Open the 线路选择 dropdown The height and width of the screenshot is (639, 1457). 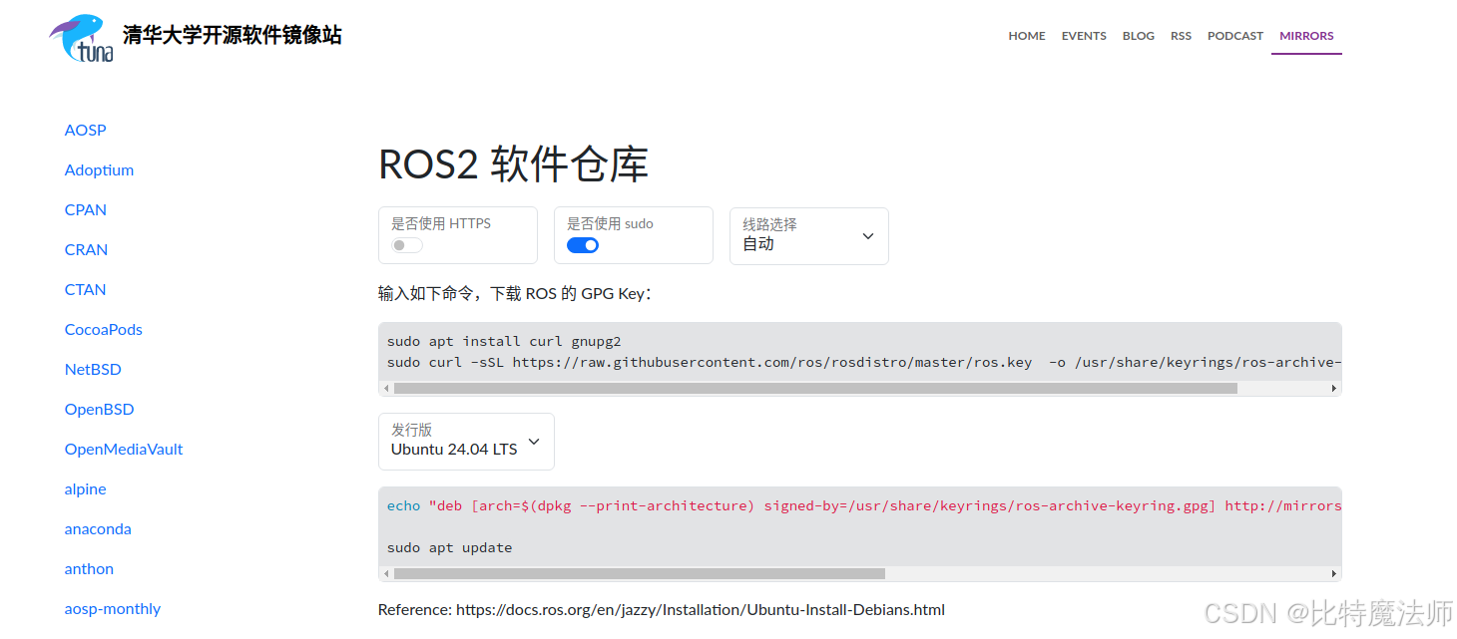[x=809, y=236]
